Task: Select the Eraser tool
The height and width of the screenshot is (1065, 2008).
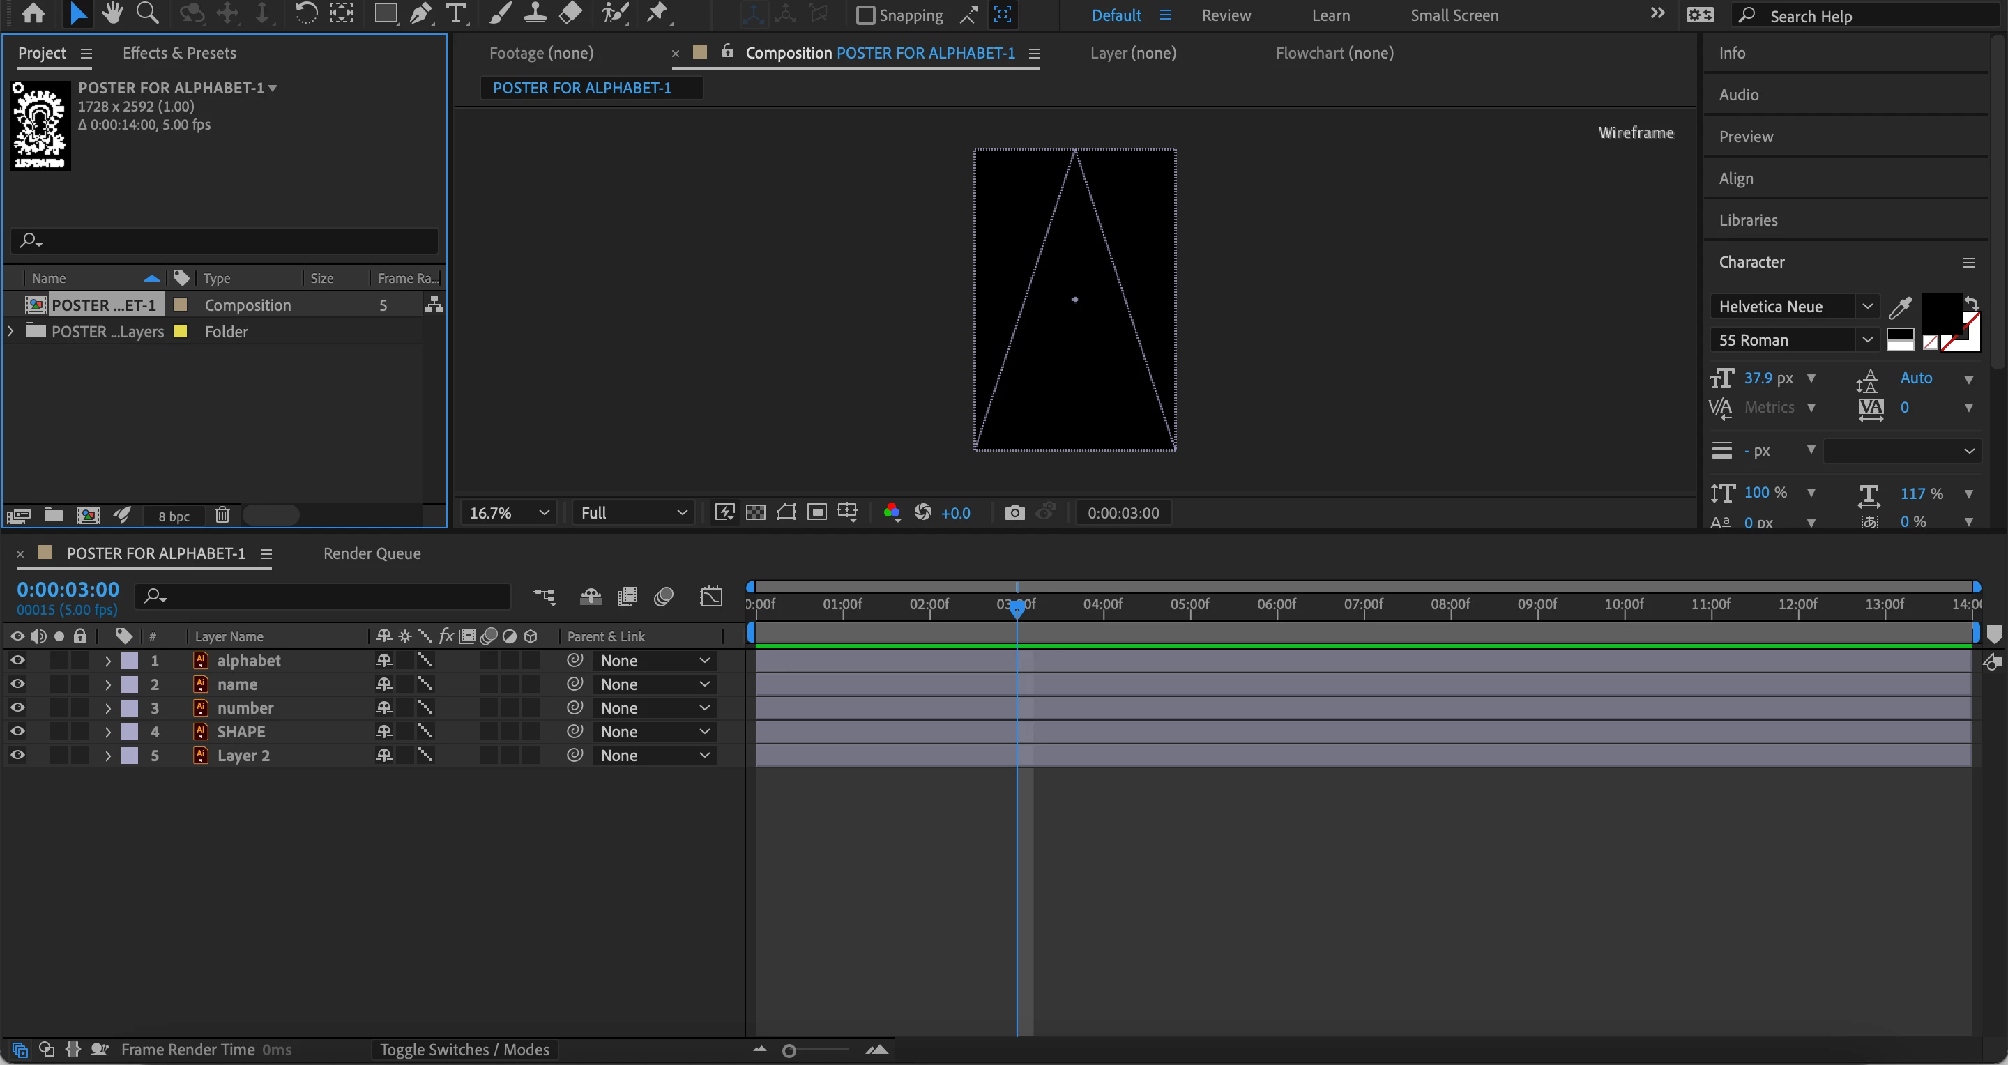Action: pos(572,13)
